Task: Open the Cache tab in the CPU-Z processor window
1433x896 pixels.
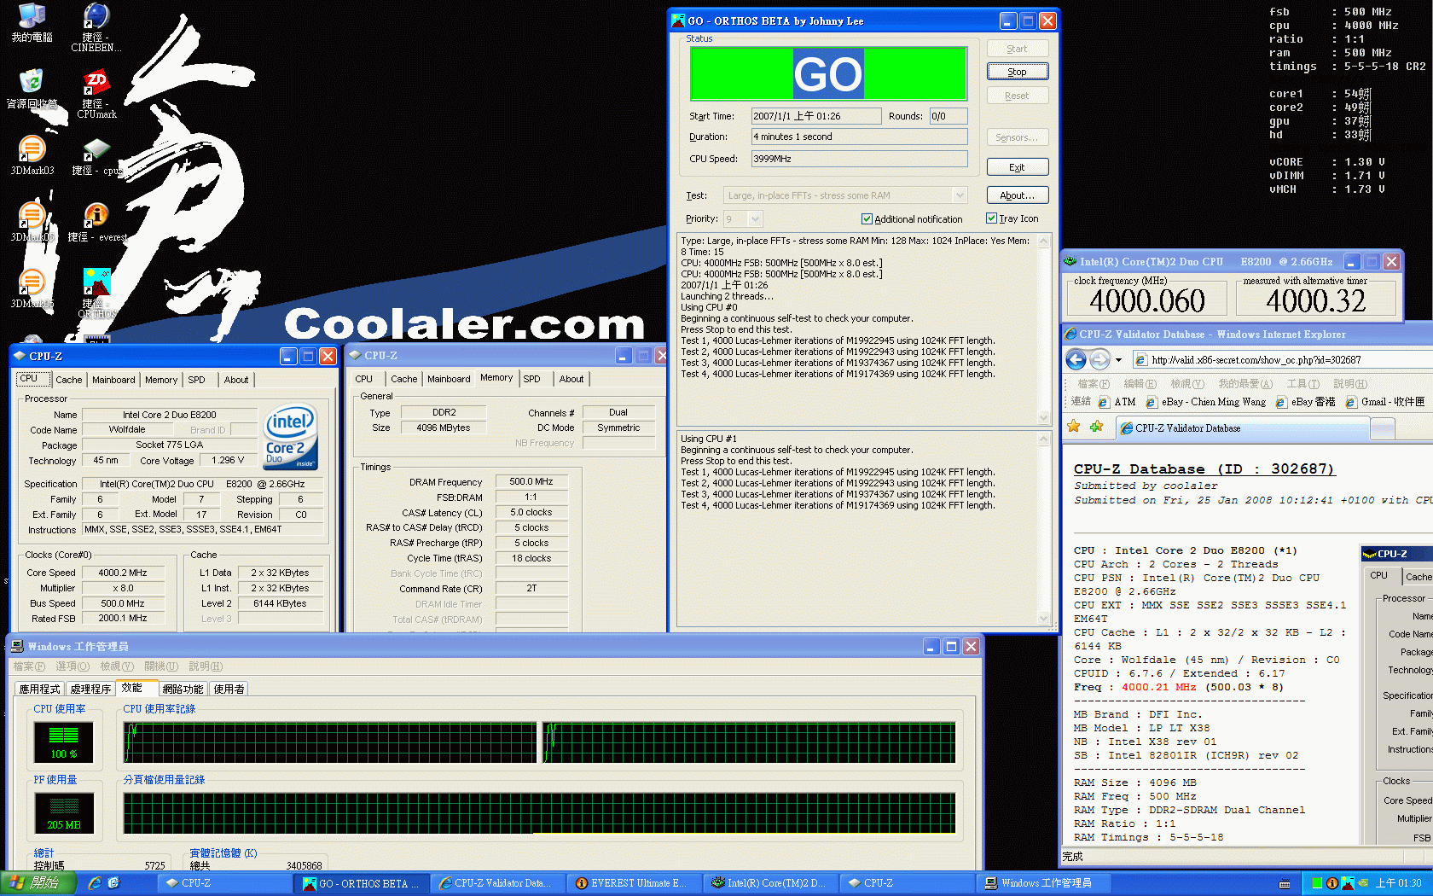Action: point(69,380)
